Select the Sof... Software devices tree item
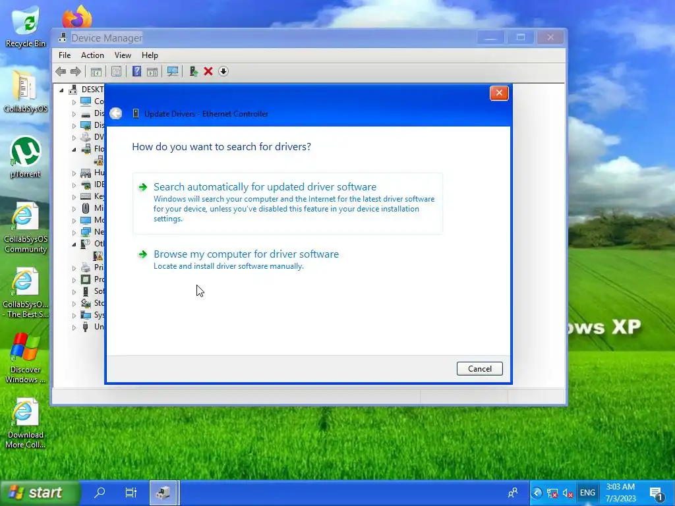675x506 pixels. click(92, 291)
